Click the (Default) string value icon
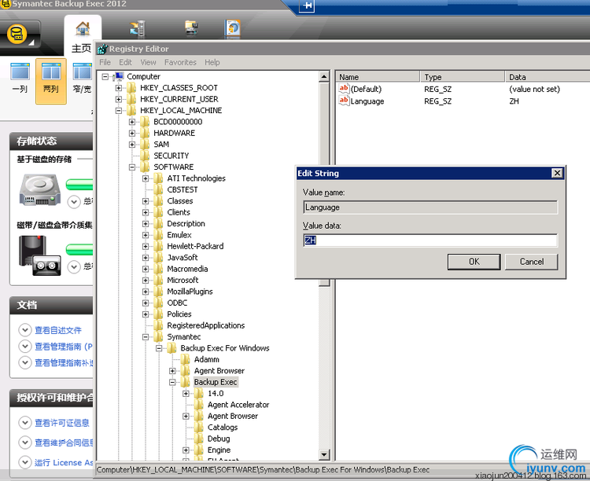Viewport: 590px width, 481px height. click(344, 89)
